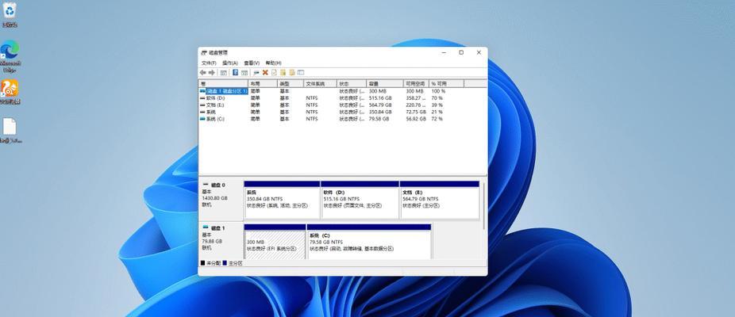Maximize the Disk Management window
The height and width of the screenshot is (317, 735).
tap(461, 53)
